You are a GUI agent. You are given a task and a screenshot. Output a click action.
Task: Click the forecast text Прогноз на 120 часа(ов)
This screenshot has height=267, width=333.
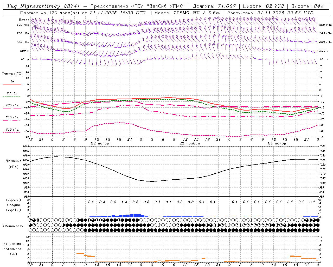coord(50,13)
